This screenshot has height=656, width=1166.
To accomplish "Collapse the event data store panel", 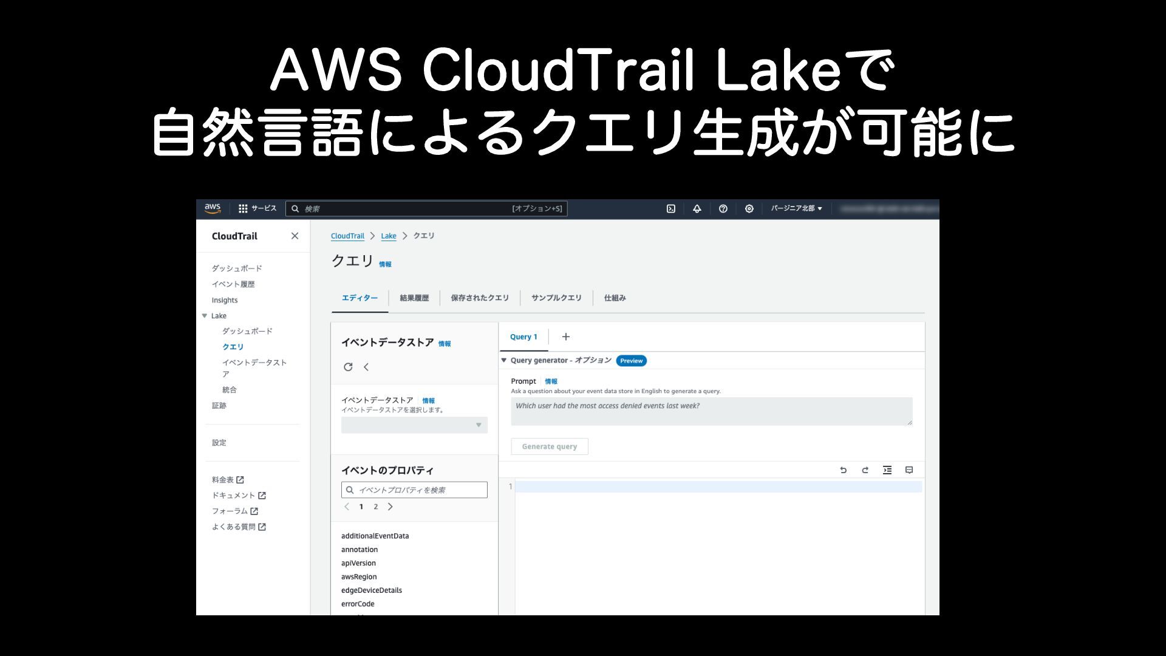I will (x=366, y=367).
